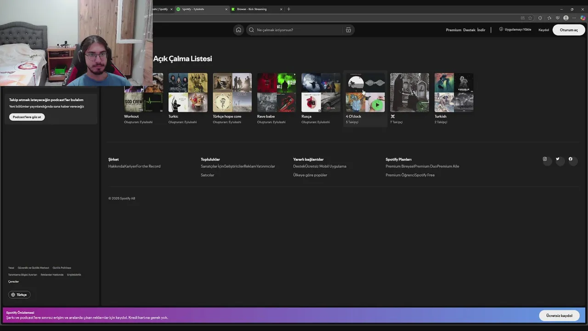Open the Rave babe playlist cover

[x=277, y=92]
